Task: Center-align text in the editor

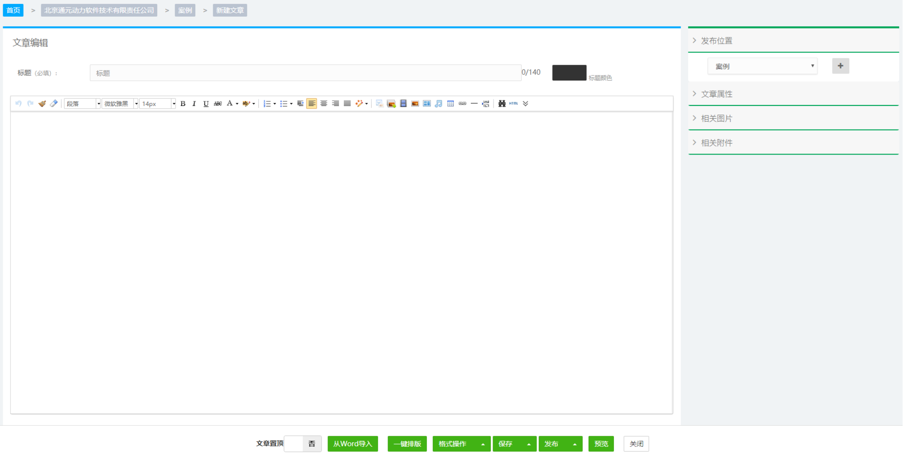Action: tap(324, 104)
